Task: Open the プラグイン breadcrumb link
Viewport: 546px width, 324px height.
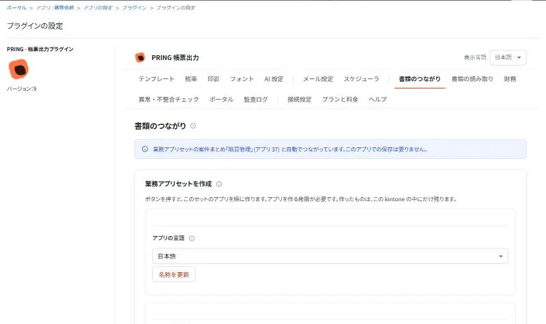Action: click(134, 8)
